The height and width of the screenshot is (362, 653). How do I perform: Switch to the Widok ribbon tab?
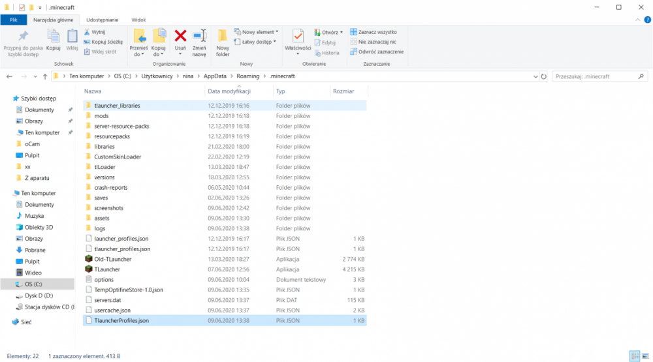138,20
